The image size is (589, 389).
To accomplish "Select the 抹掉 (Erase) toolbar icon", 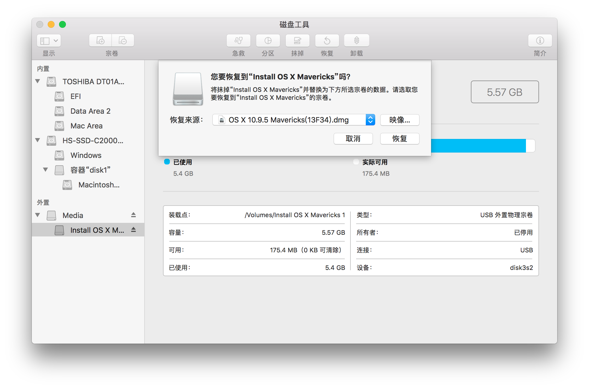I will click(x=297, y=41).
